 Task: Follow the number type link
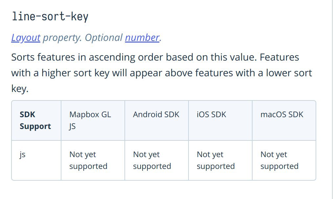[x=142, y=38]
